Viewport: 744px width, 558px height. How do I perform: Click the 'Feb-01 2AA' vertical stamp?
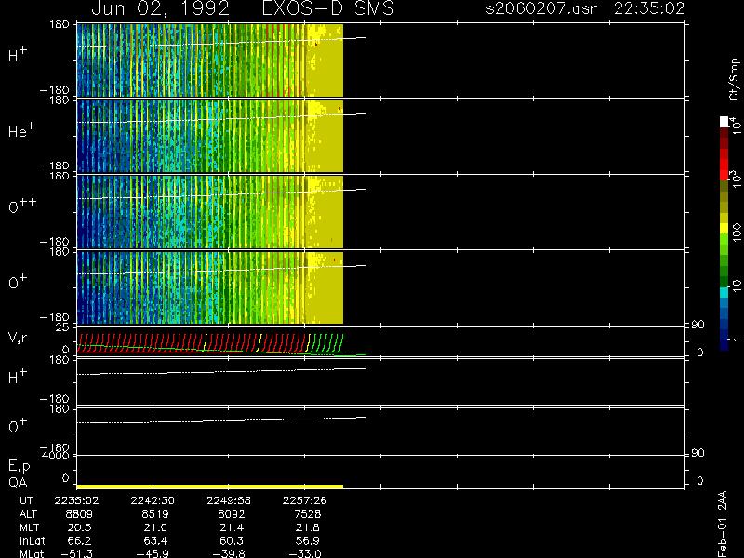722,524
